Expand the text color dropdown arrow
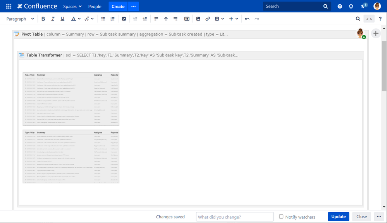Screen dimensions: 387x223 (79, 19)
